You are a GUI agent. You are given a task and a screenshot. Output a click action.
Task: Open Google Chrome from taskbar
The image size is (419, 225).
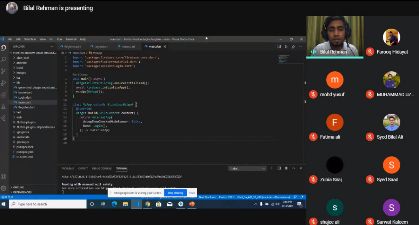[x=147, y=204]
